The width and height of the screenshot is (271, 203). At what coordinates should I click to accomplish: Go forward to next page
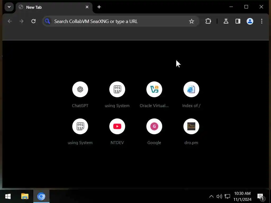click(x=21, y=21)
